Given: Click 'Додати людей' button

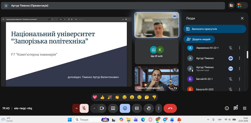Looking at the screenshot, I should (x=199, y=39).
